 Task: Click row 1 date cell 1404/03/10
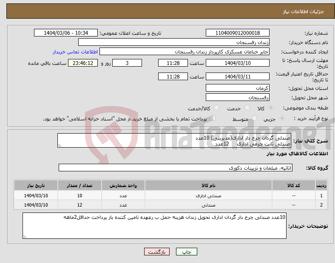click(x=36, y=196)
